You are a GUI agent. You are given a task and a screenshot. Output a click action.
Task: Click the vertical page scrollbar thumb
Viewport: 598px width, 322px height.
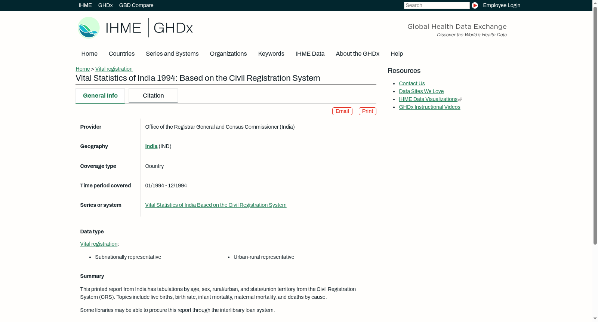click(595, 125)
